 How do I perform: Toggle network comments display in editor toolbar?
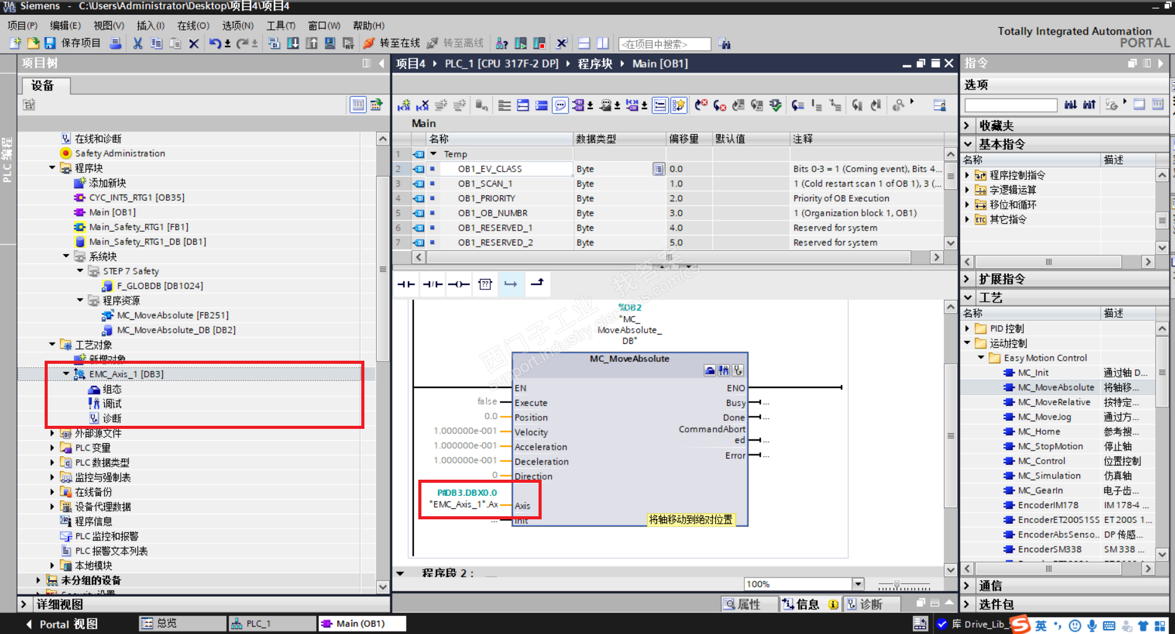pos(560,105)
